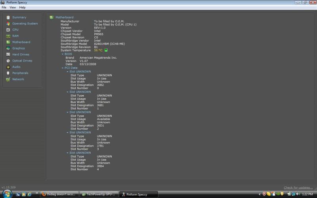Viewport: 317px width, 198px height.
Task: Click the System Temperature label
Action: pyautogui.click(x=76, y=50)
